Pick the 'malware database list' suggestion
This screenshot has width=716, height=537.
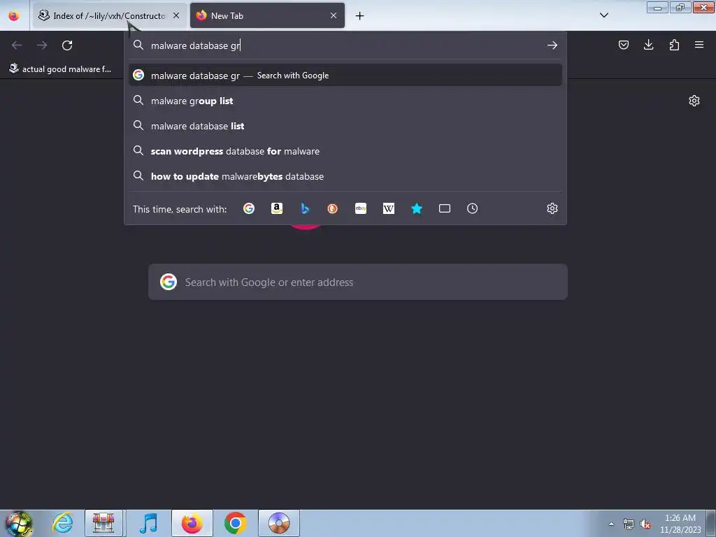(345, 126)
